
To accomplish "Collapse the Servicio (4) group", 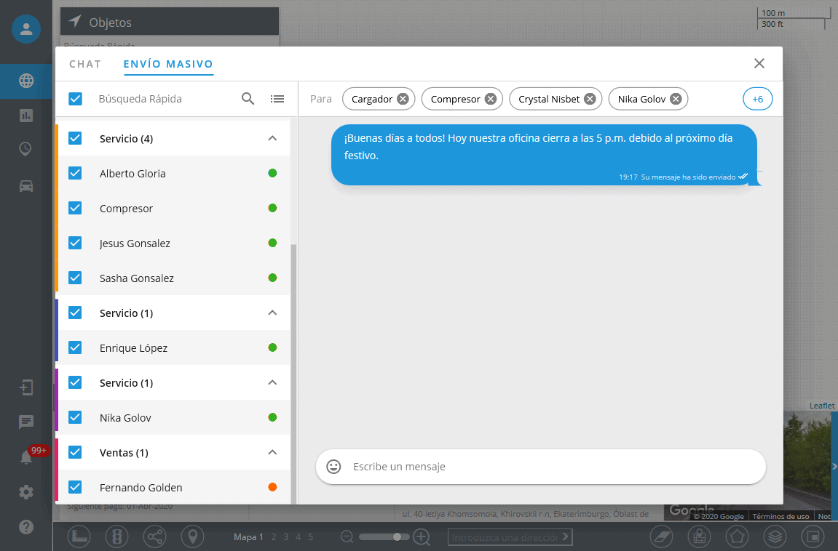I will [x=272, y=138].
